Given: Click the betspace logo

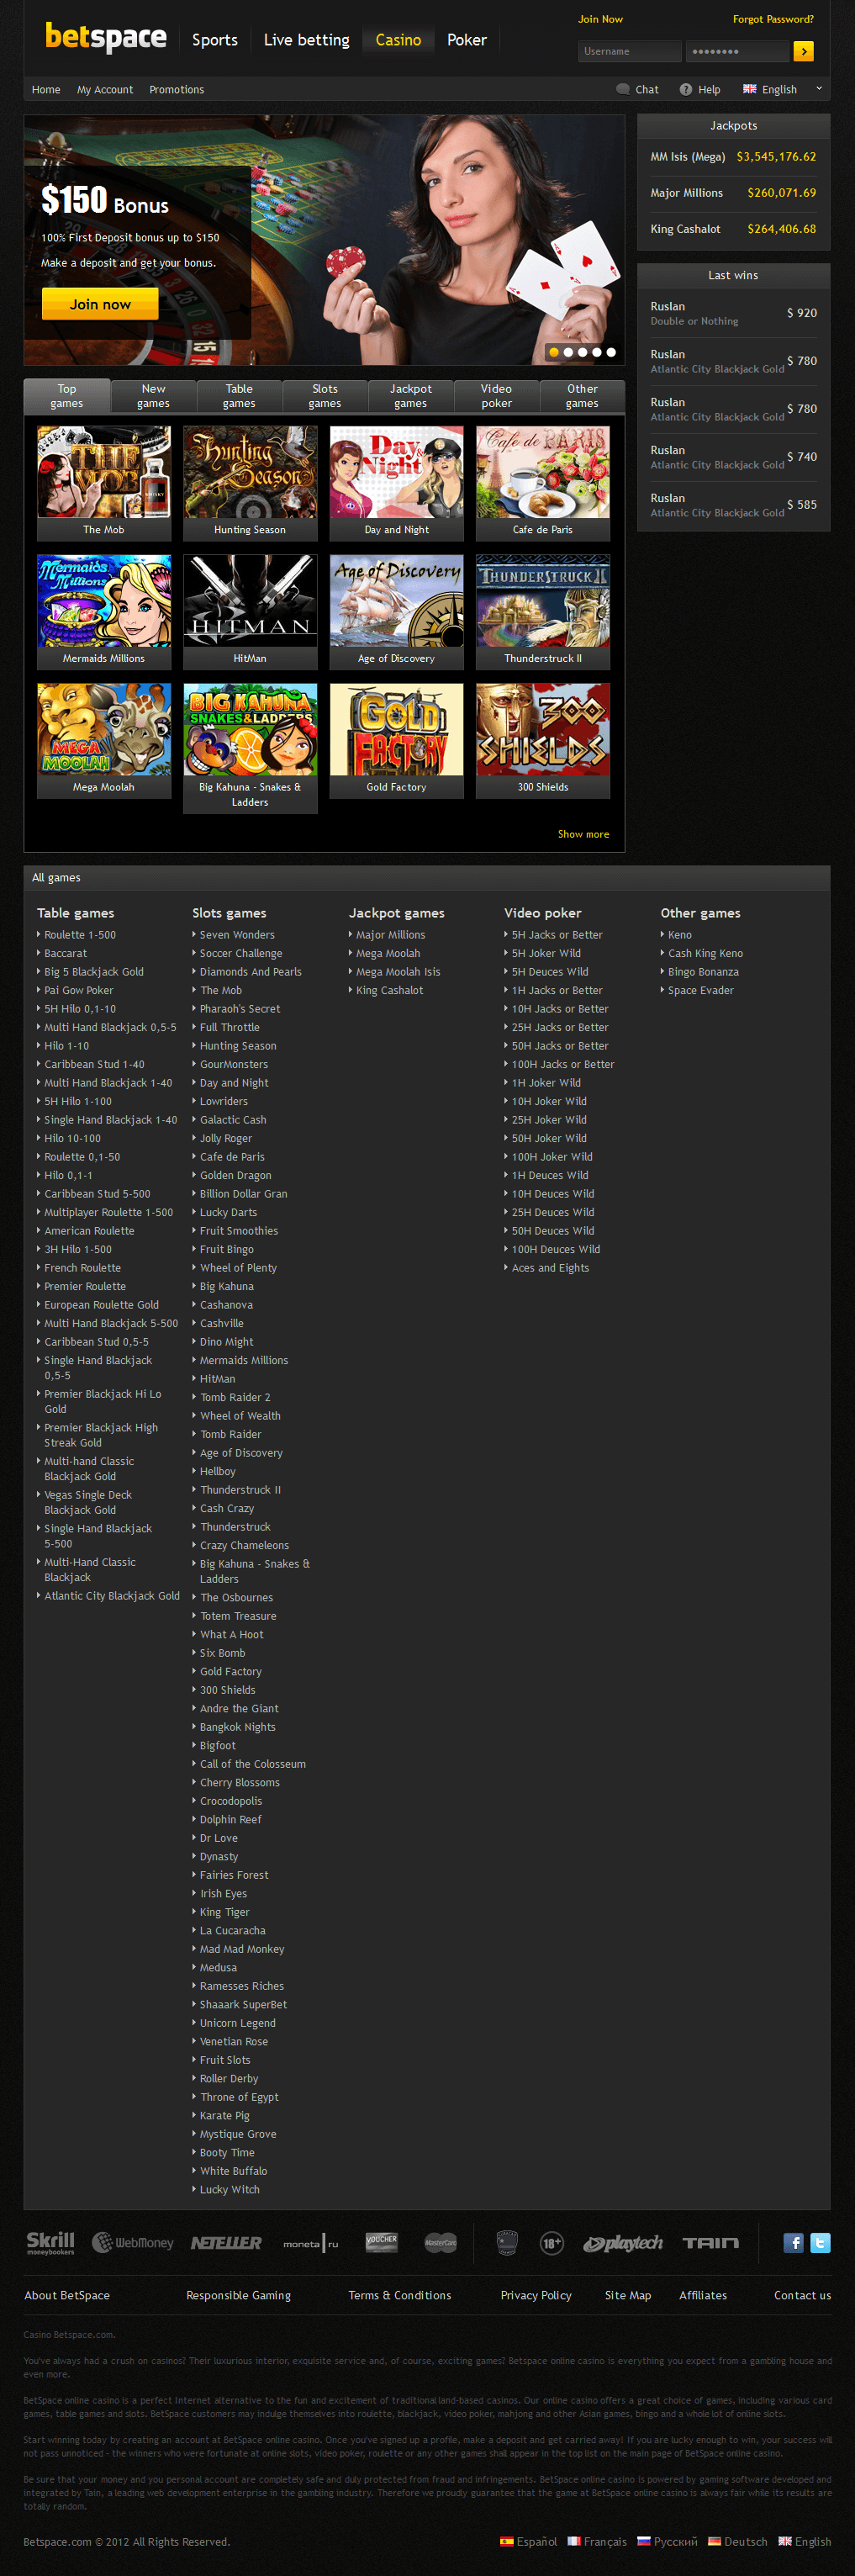Looking at the screenshot, I should (106, 38).
